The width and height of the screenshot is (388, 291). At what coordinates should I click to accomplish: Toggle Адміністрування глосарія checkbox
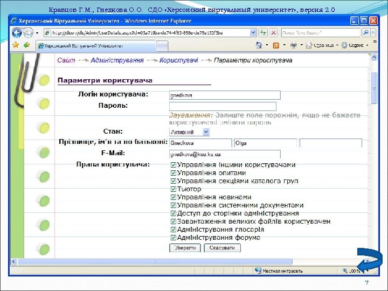pyautogui.click(x=174, y=230)
